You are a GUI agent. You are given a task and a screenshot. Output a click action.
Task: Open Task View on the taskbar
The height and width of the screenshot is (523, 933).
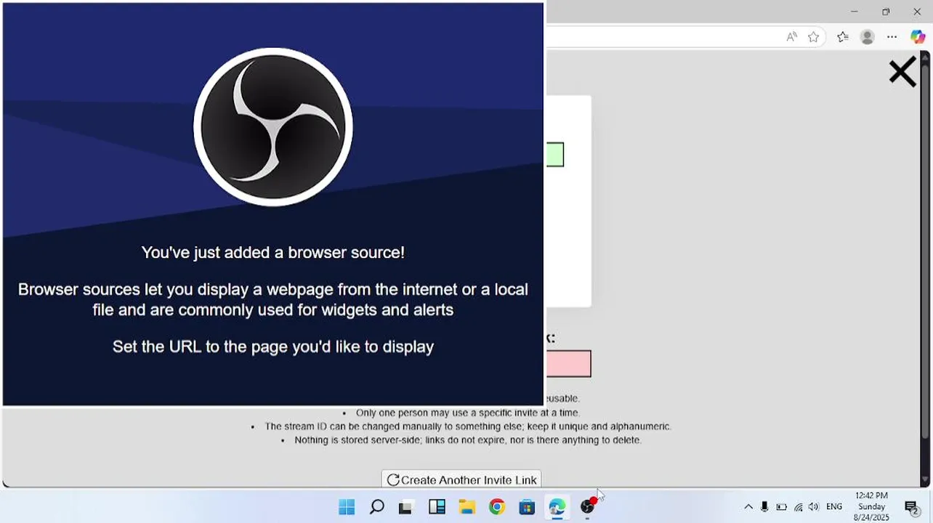(x=405, y=507)
